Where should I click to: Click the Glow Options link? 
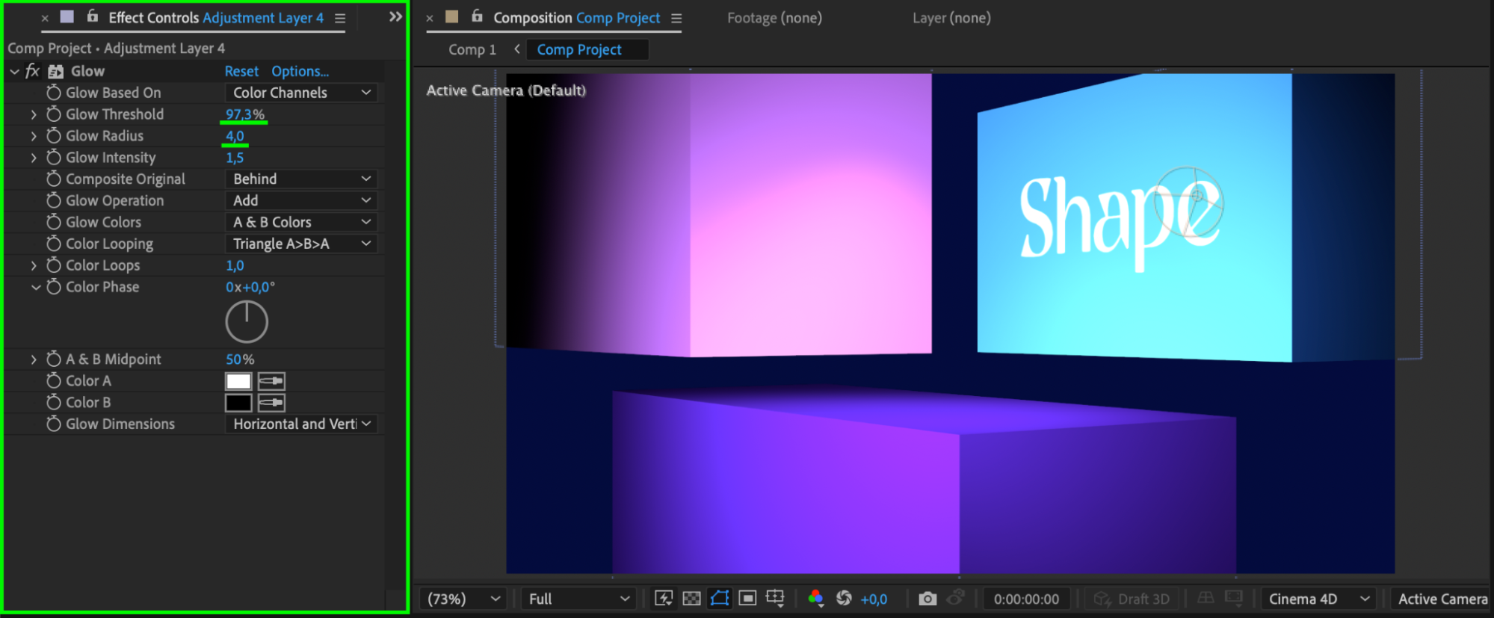(x=300, y=71)
